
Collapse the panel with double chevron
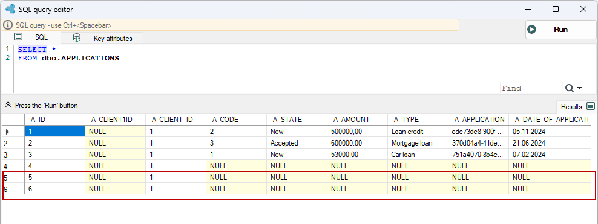point(8,105)
